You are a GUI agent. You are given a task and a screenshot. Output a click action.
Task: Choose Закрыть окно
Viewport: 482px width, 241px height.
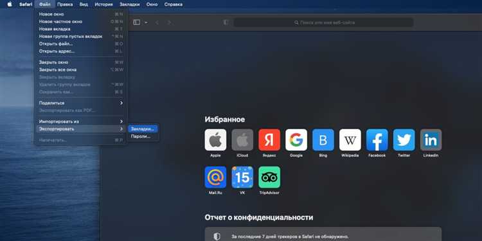[81, 62]
